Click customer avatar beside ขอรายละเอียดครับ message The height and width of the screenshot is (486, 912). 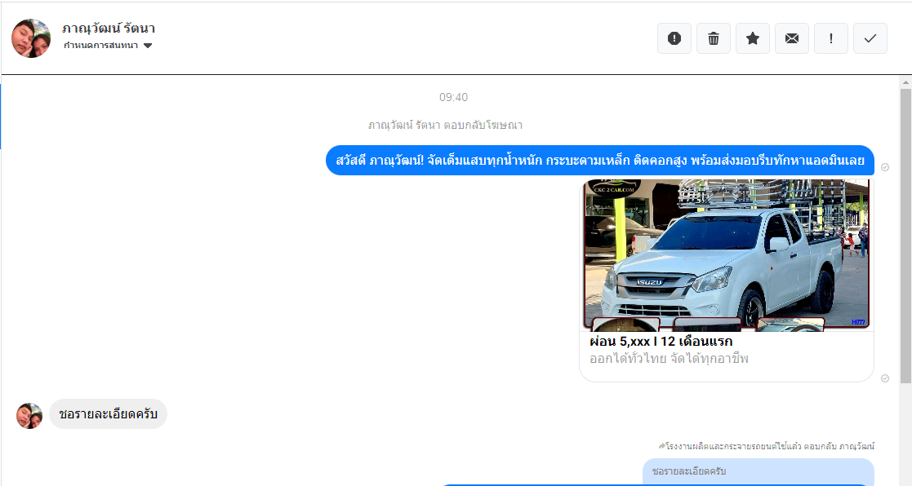click(29, 416)
